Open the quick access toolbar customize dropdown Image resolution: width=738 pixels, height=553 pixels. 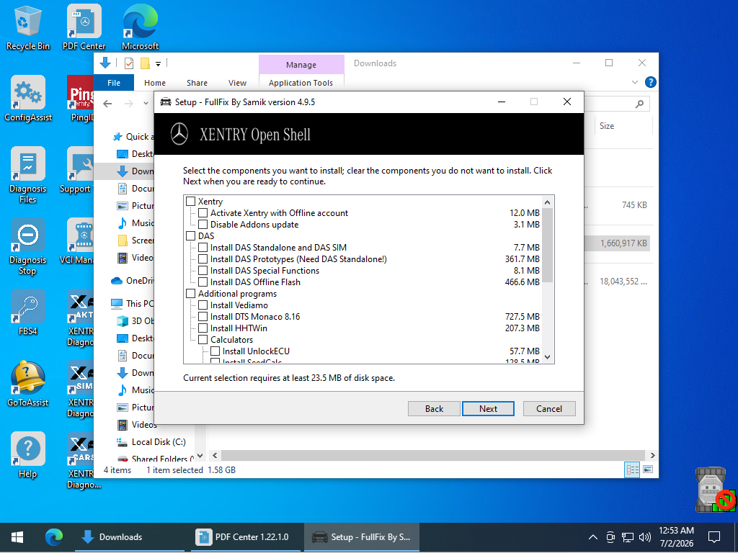point(158,63)
